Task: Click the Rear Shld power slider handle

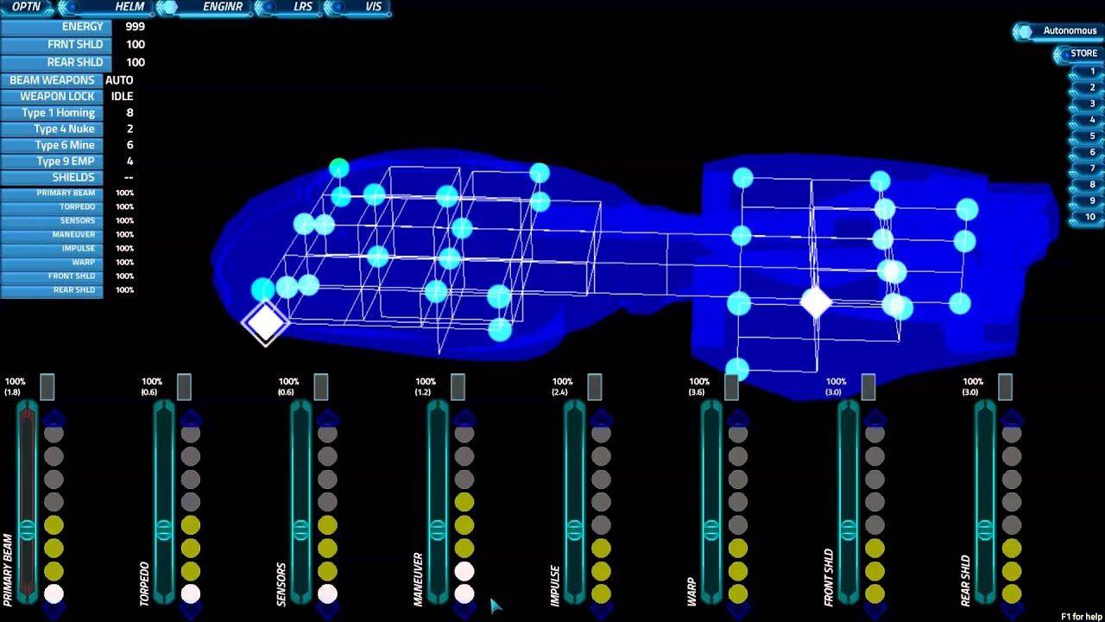Action: [x=985, y=529]
